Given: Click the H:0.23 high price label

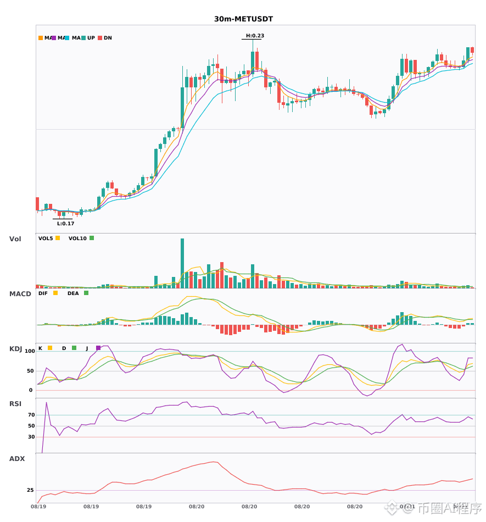Looking at the screenshot, I should click(x=255, y=36).
